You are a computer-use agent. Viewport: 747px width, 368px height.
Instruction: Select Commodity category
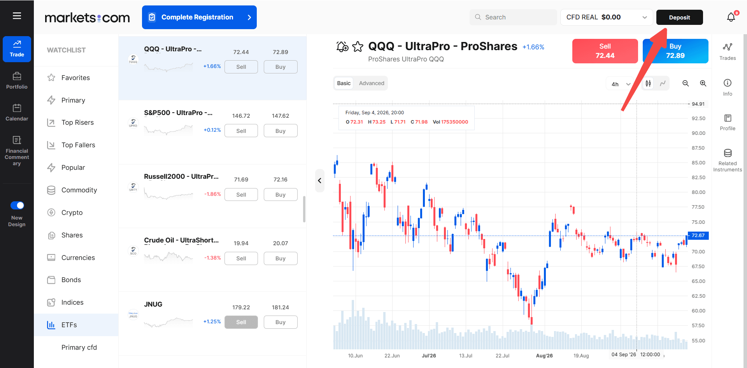coord(76,190)
